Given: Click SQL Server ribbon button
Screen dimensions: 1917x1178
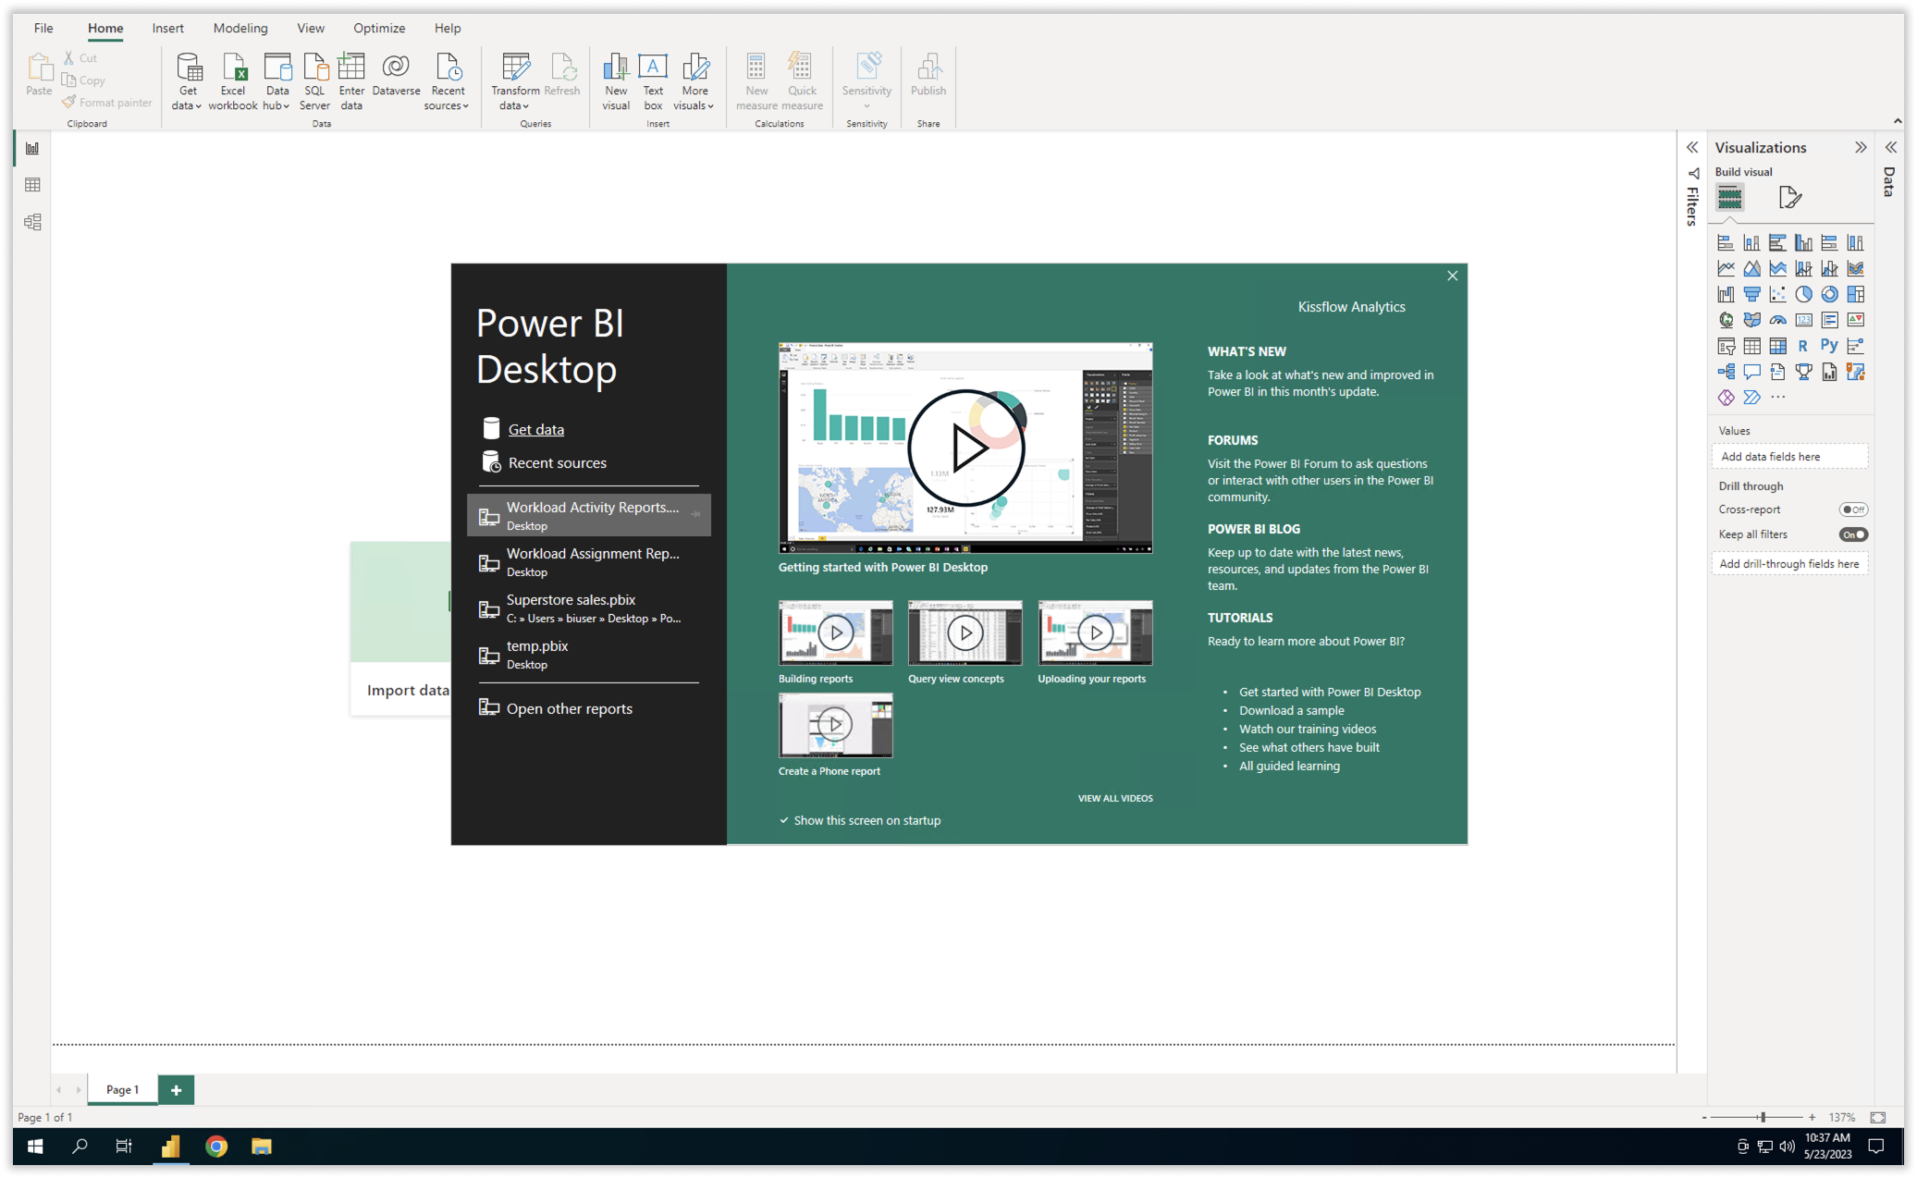Looking at the screenshot, I should click(x=314, y=81).
